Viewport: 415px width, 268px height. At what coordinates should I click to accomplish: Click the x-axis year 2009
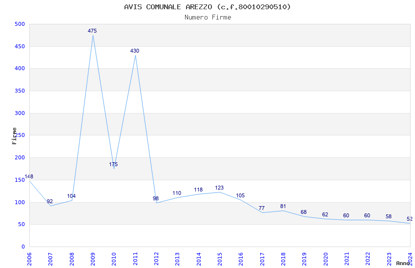[x=93, y=259]
